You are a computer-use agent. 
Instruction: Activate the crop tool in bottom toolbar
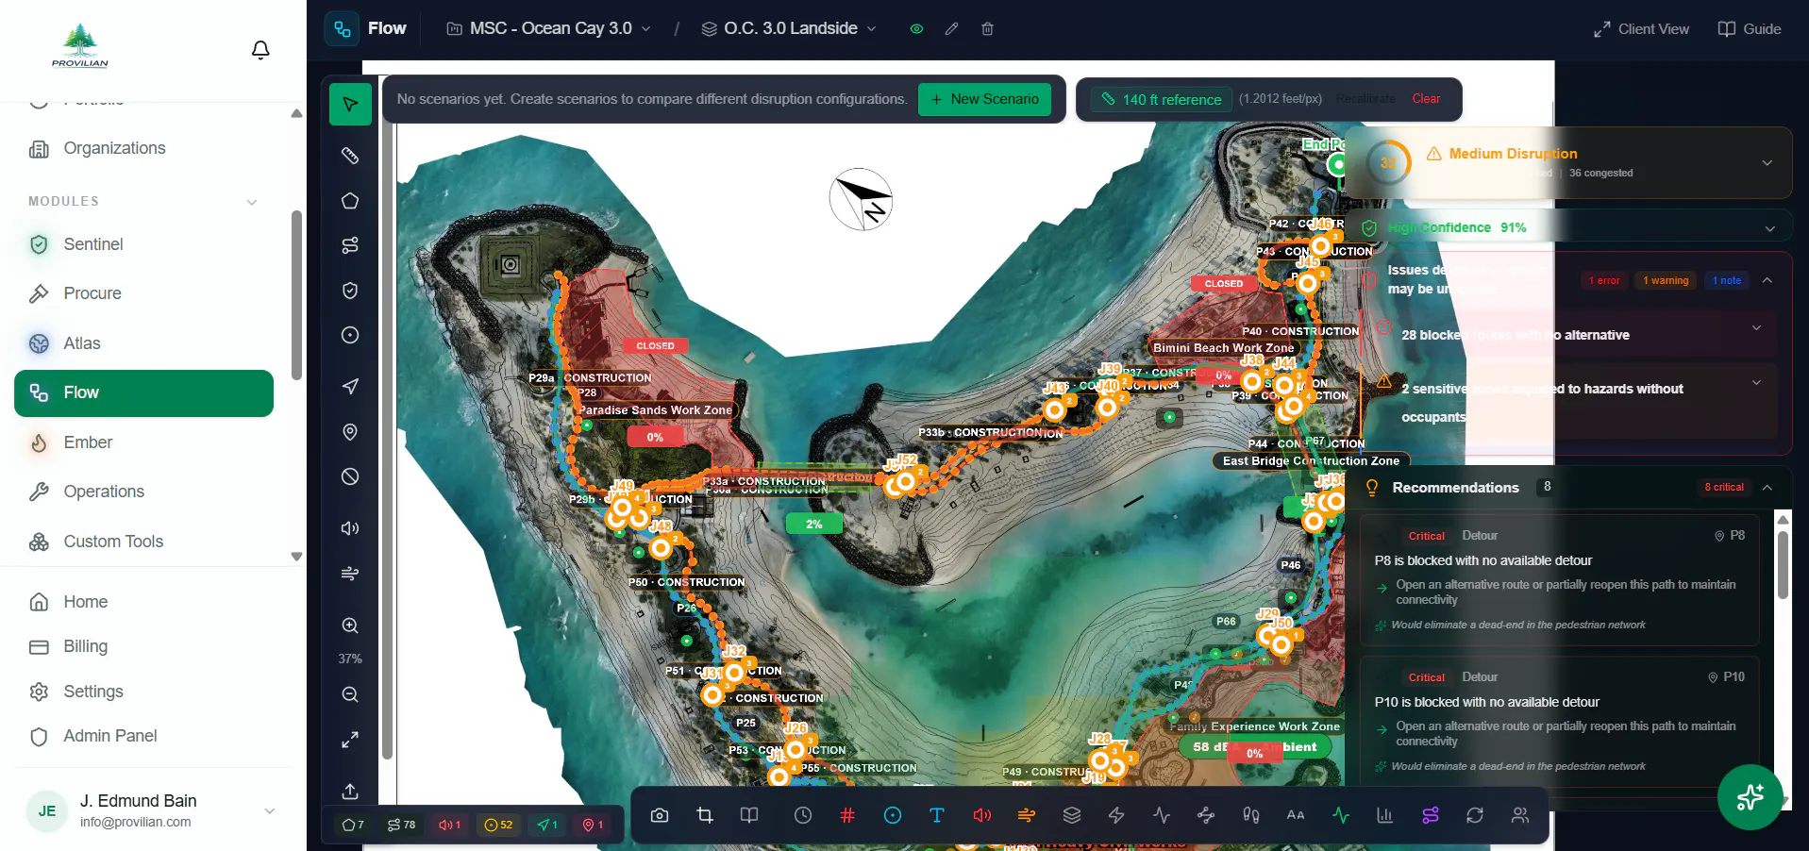[x=705, y=815]
